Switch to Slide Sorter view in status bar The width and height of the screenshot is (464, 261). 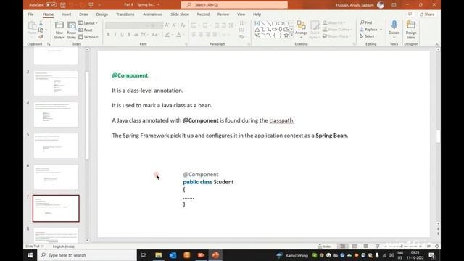pos(355,246)
